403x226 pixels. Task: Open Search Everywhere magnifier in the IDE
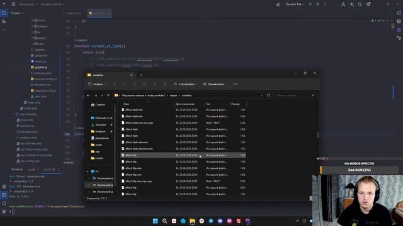360,4
